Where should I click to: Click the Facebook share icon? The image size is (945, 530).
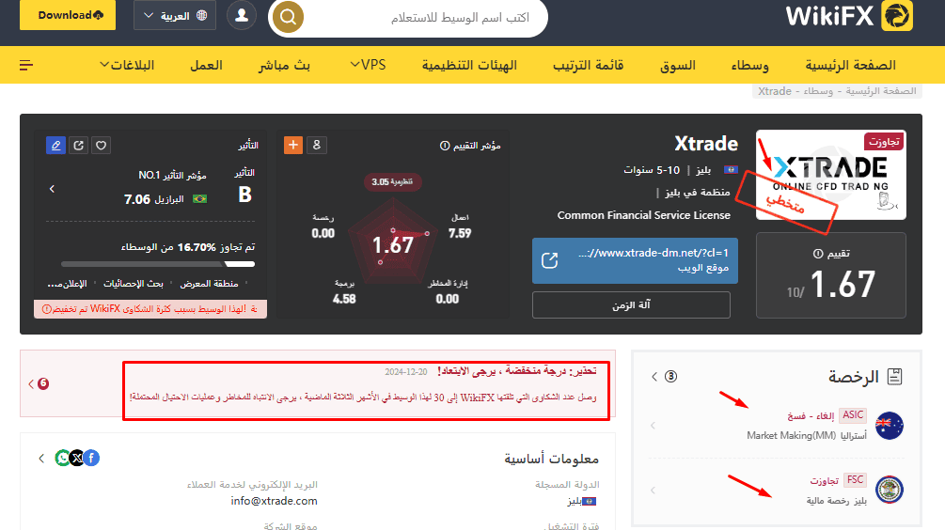91,459
